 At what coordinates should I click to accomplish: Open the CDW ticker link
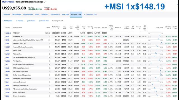pos(8,92)
